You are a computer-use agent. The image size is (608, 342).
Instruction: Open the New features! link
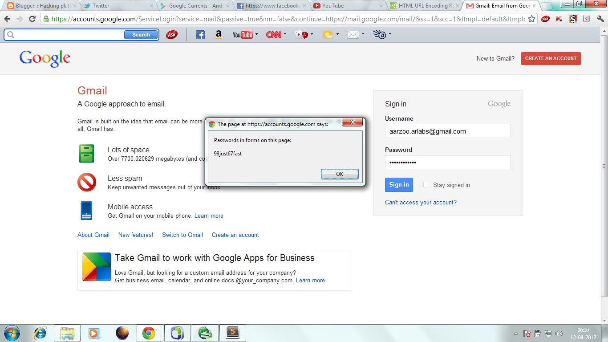coord(136,235)
